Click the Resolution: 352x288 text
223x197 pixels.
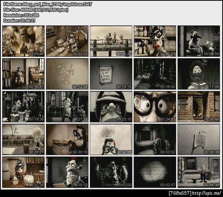tap(21, 15)
